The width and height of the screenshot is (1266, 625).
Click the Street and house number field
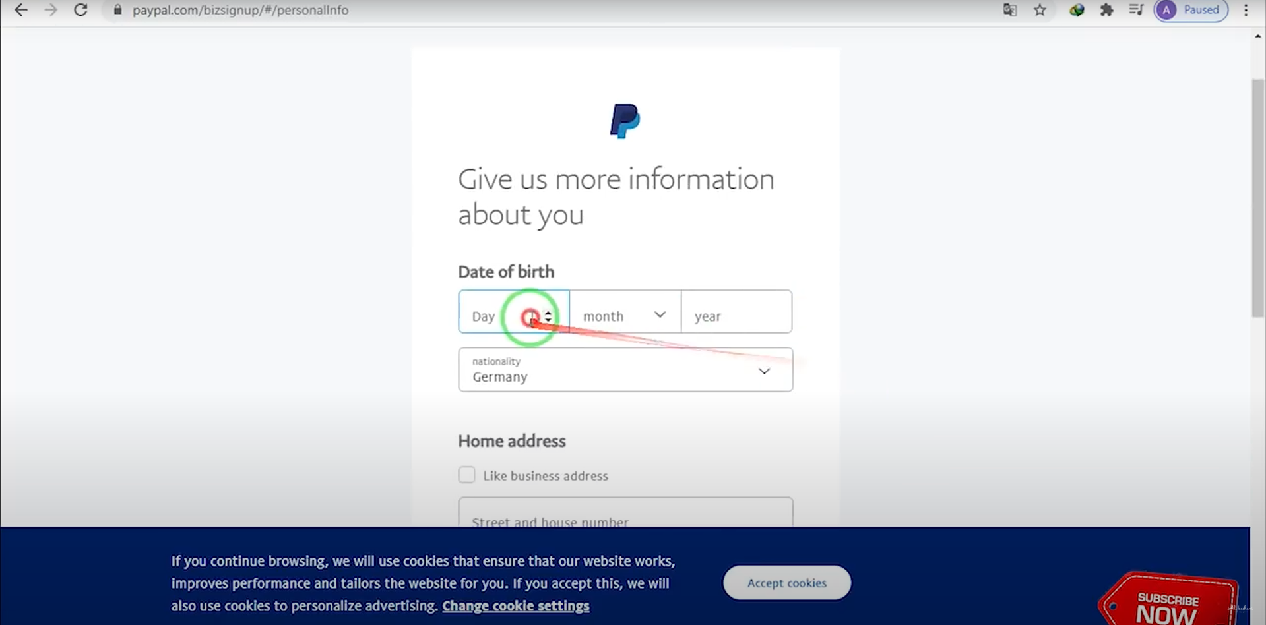(x=625, y=514)
